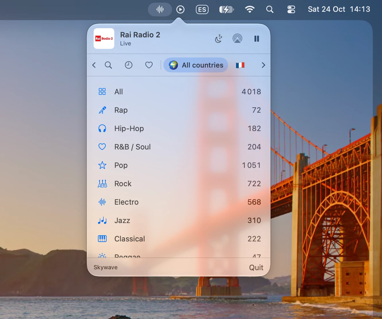Screen dimensions: 382x319
Task: Open the All genre row
Action: click(x=179, y=92)
